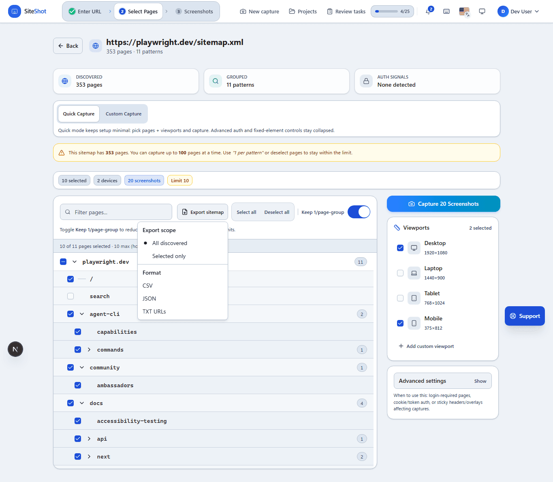Screen dimensions: 553x482
Task: Click the monitor theme icon
Action: point(482,11)
